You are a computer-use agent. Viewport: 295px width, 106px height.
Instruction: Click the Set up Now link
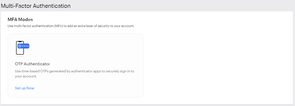(x=25, y=88)
